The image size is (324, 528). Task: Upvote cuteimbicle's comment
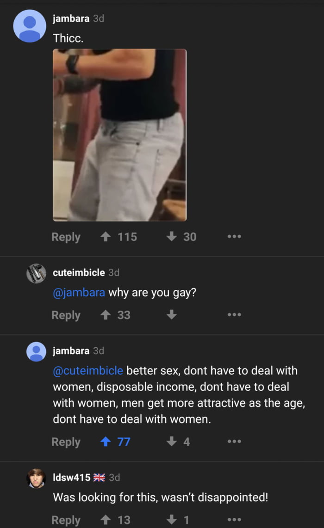106,315
